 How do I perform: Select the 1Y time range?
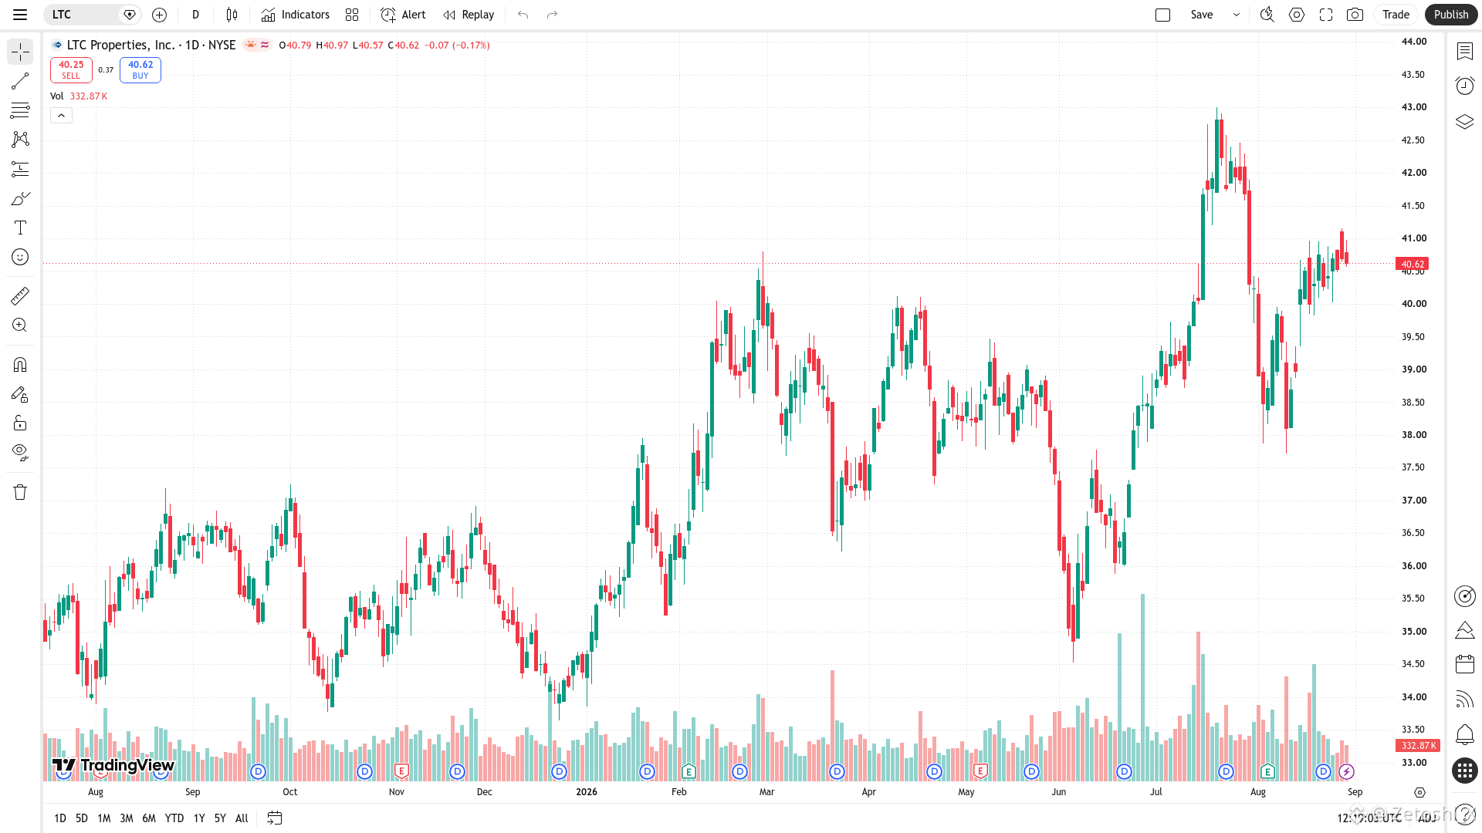pos(199,818)
